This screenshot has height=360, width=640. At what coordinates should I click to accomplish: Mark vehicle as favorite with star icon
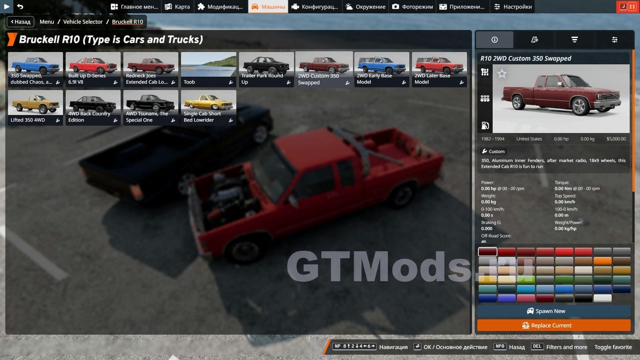[x=502, y=74]
